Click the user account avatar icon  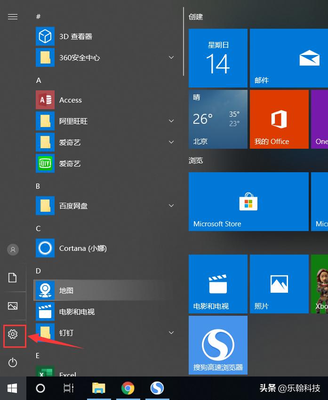tap(13, 249)
